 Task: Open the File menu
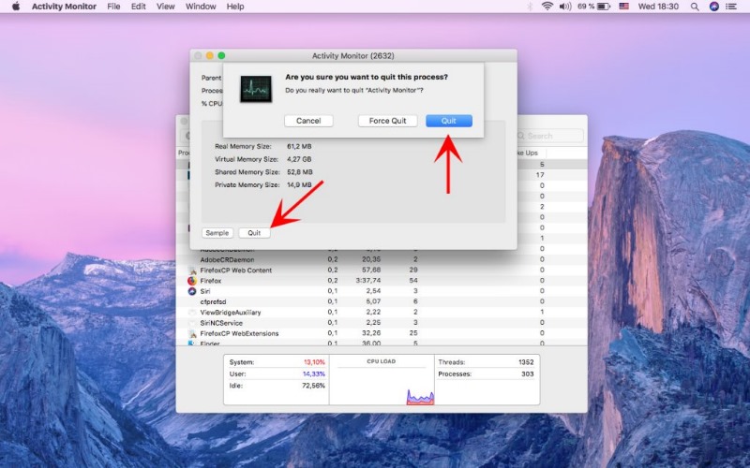113,7
